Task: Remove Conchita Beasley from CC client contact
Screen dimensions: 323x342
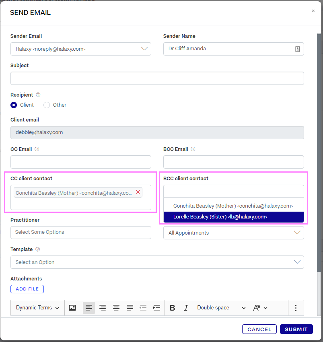Action: pos(138,192)
